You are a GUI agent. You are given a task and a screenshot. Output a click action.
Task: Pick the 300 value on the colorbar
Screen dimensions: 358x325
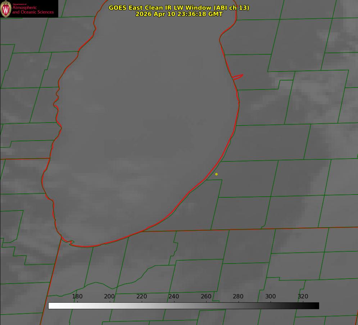tap(271, 296)
